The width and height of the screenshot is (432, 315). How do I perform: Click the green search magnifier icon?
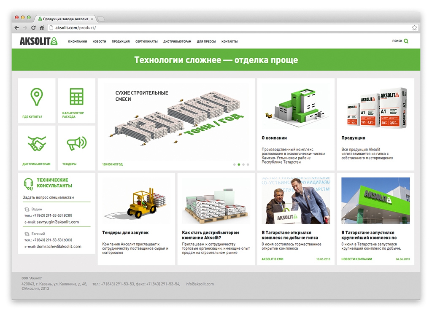click(406, 41)
